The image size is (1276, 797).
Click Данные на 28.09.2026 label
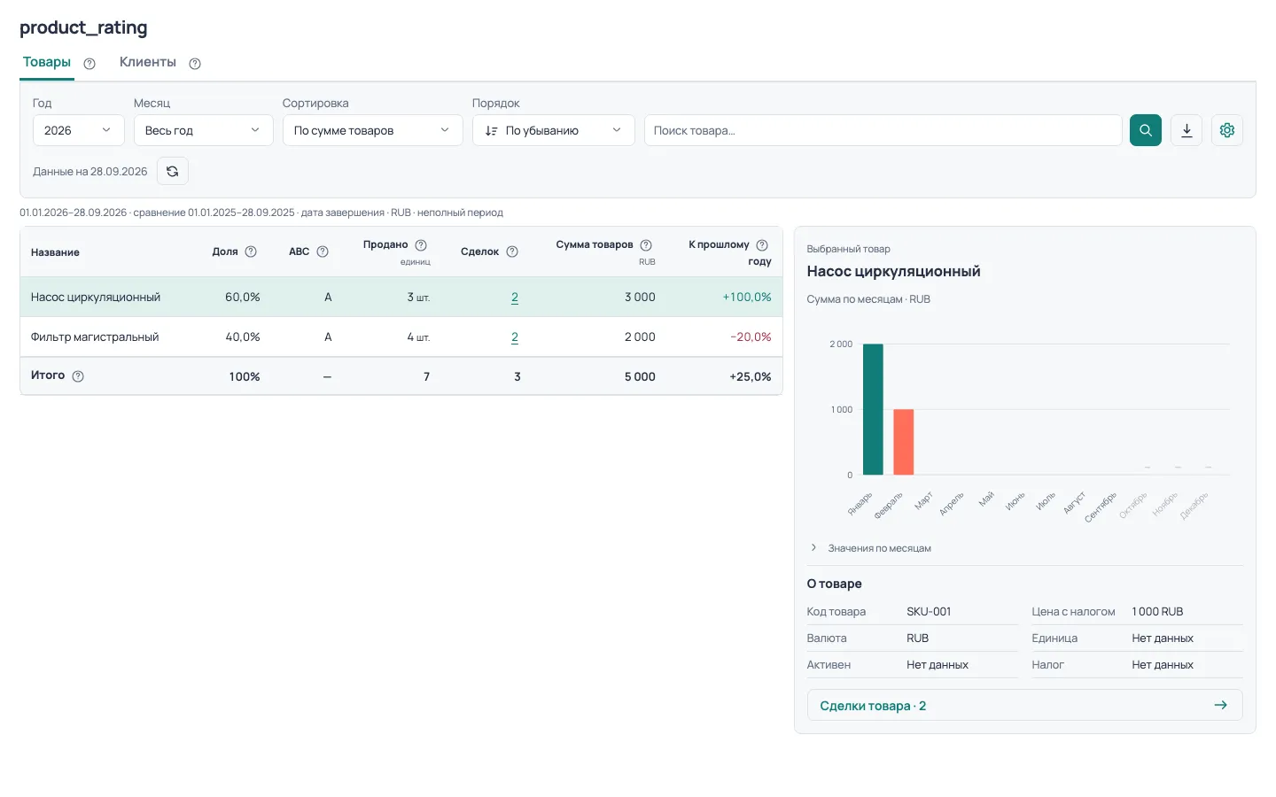tap(90, 172)
